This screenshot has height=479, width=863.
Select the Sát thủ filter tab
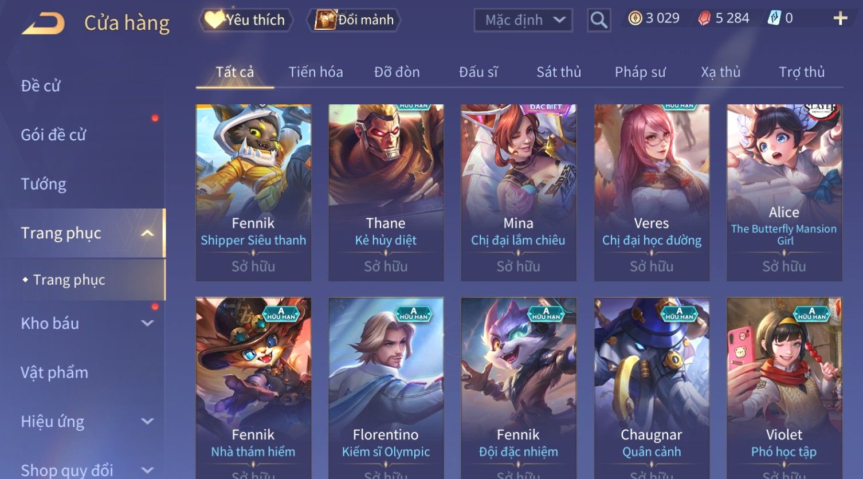(559, 72)
